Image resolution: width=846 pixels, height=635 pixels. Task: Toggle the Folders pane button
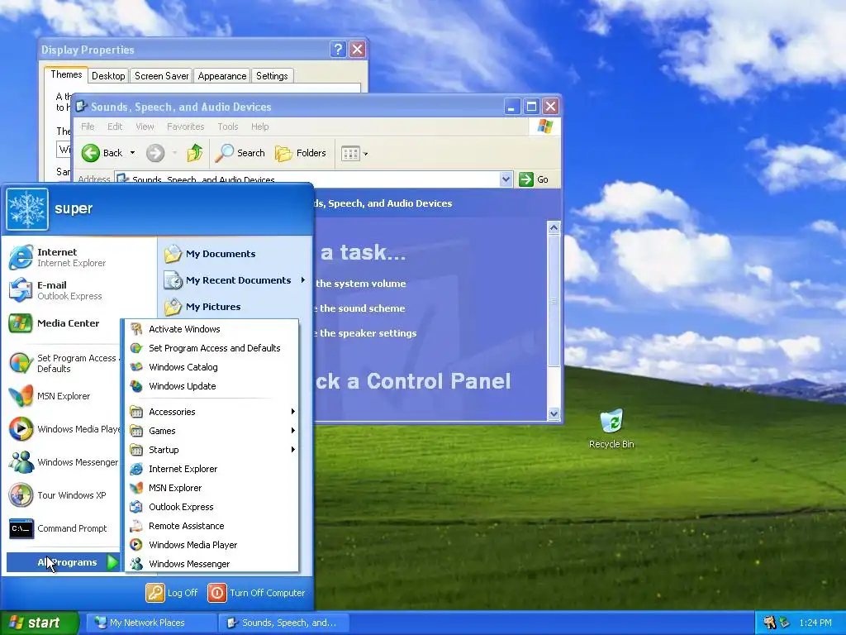301,153
